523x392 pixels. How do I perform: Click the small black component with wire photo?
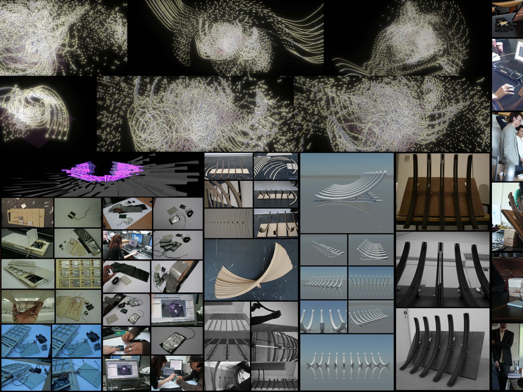(x=77, y=212)
